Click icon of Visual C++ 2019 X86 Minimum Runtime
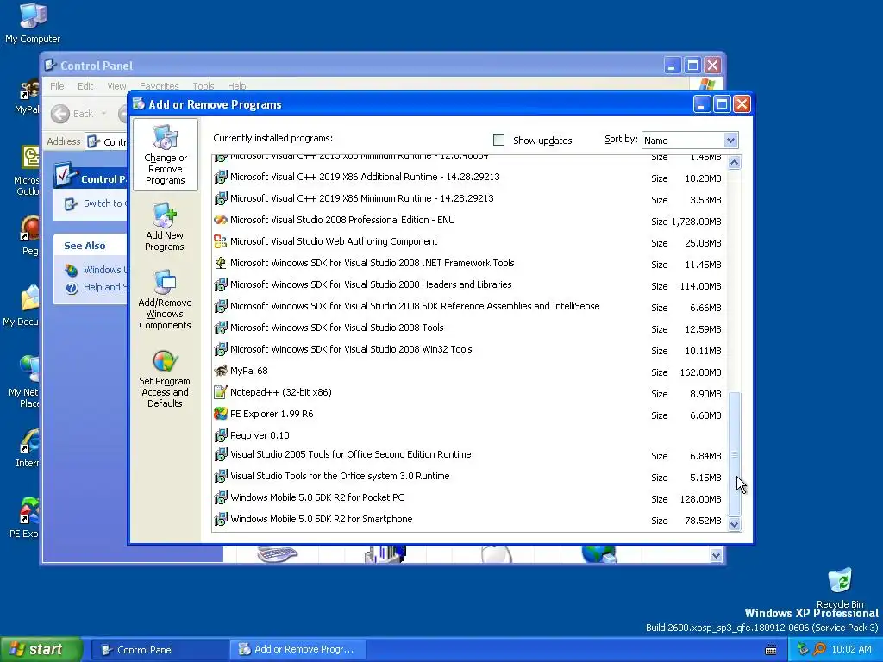883x662 pixels. (x=221, y=198)
